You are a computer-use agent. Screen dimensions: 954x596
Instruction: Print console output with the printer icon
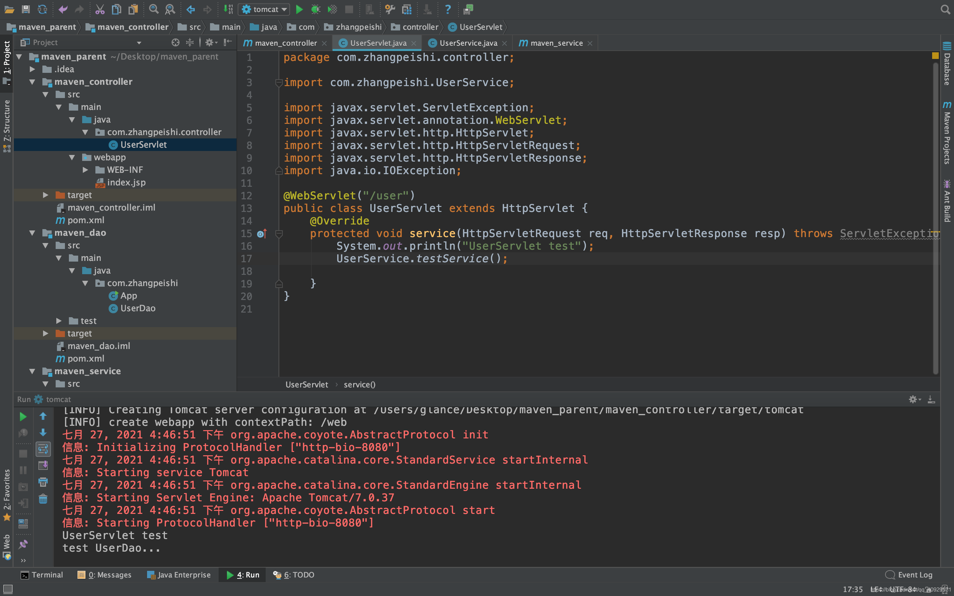click(x=43, y=482)
